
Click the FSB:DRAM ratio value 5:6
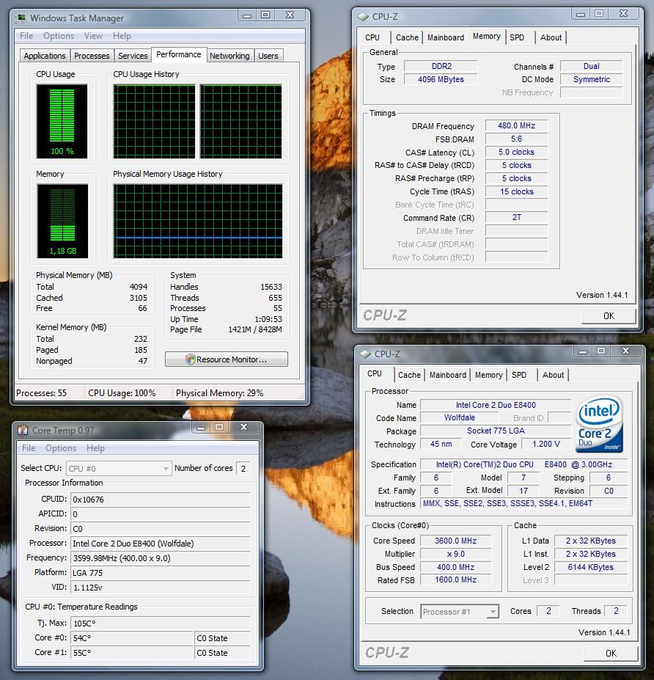coord(516,139)
